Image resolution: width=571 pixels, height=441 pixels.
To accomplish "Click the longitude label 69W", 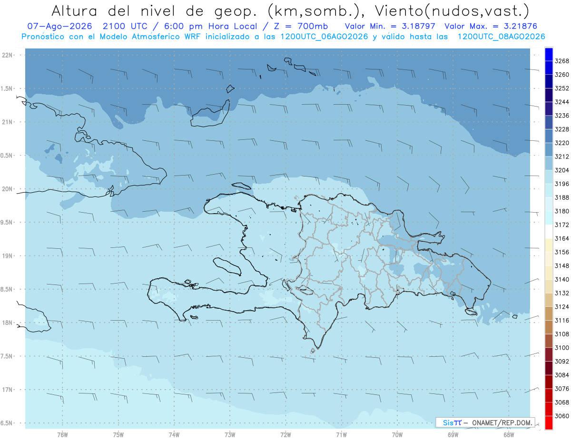I will pyautogui.click(x=453, y=434).
